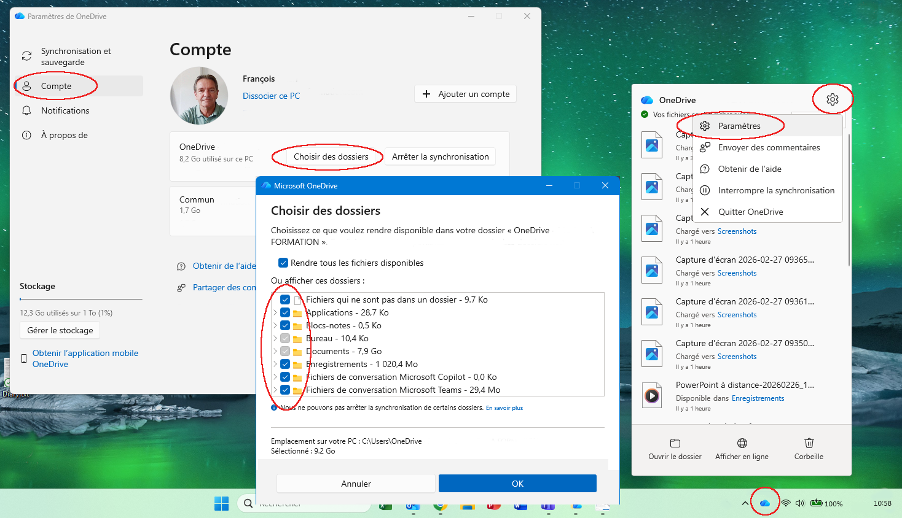
Task: Choose 'Interrompre la synchronisation' menu entry
Action: (x=775, y=190)
